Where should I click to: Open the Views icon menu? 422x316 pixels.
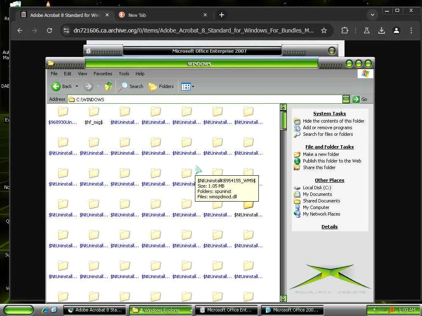point(186,86)
